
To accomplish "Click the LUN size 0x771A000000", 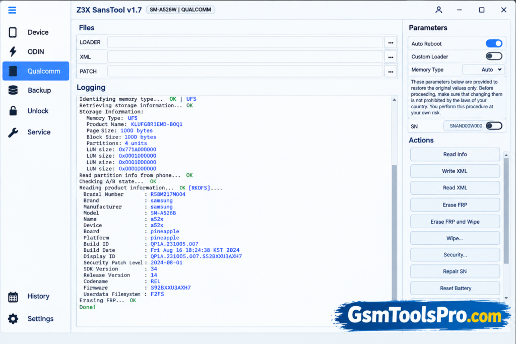I will [x=138, y=150].
